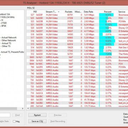Focus the search input field beside Find
Viewport: 128px width, 128px height.
[5, 115]
